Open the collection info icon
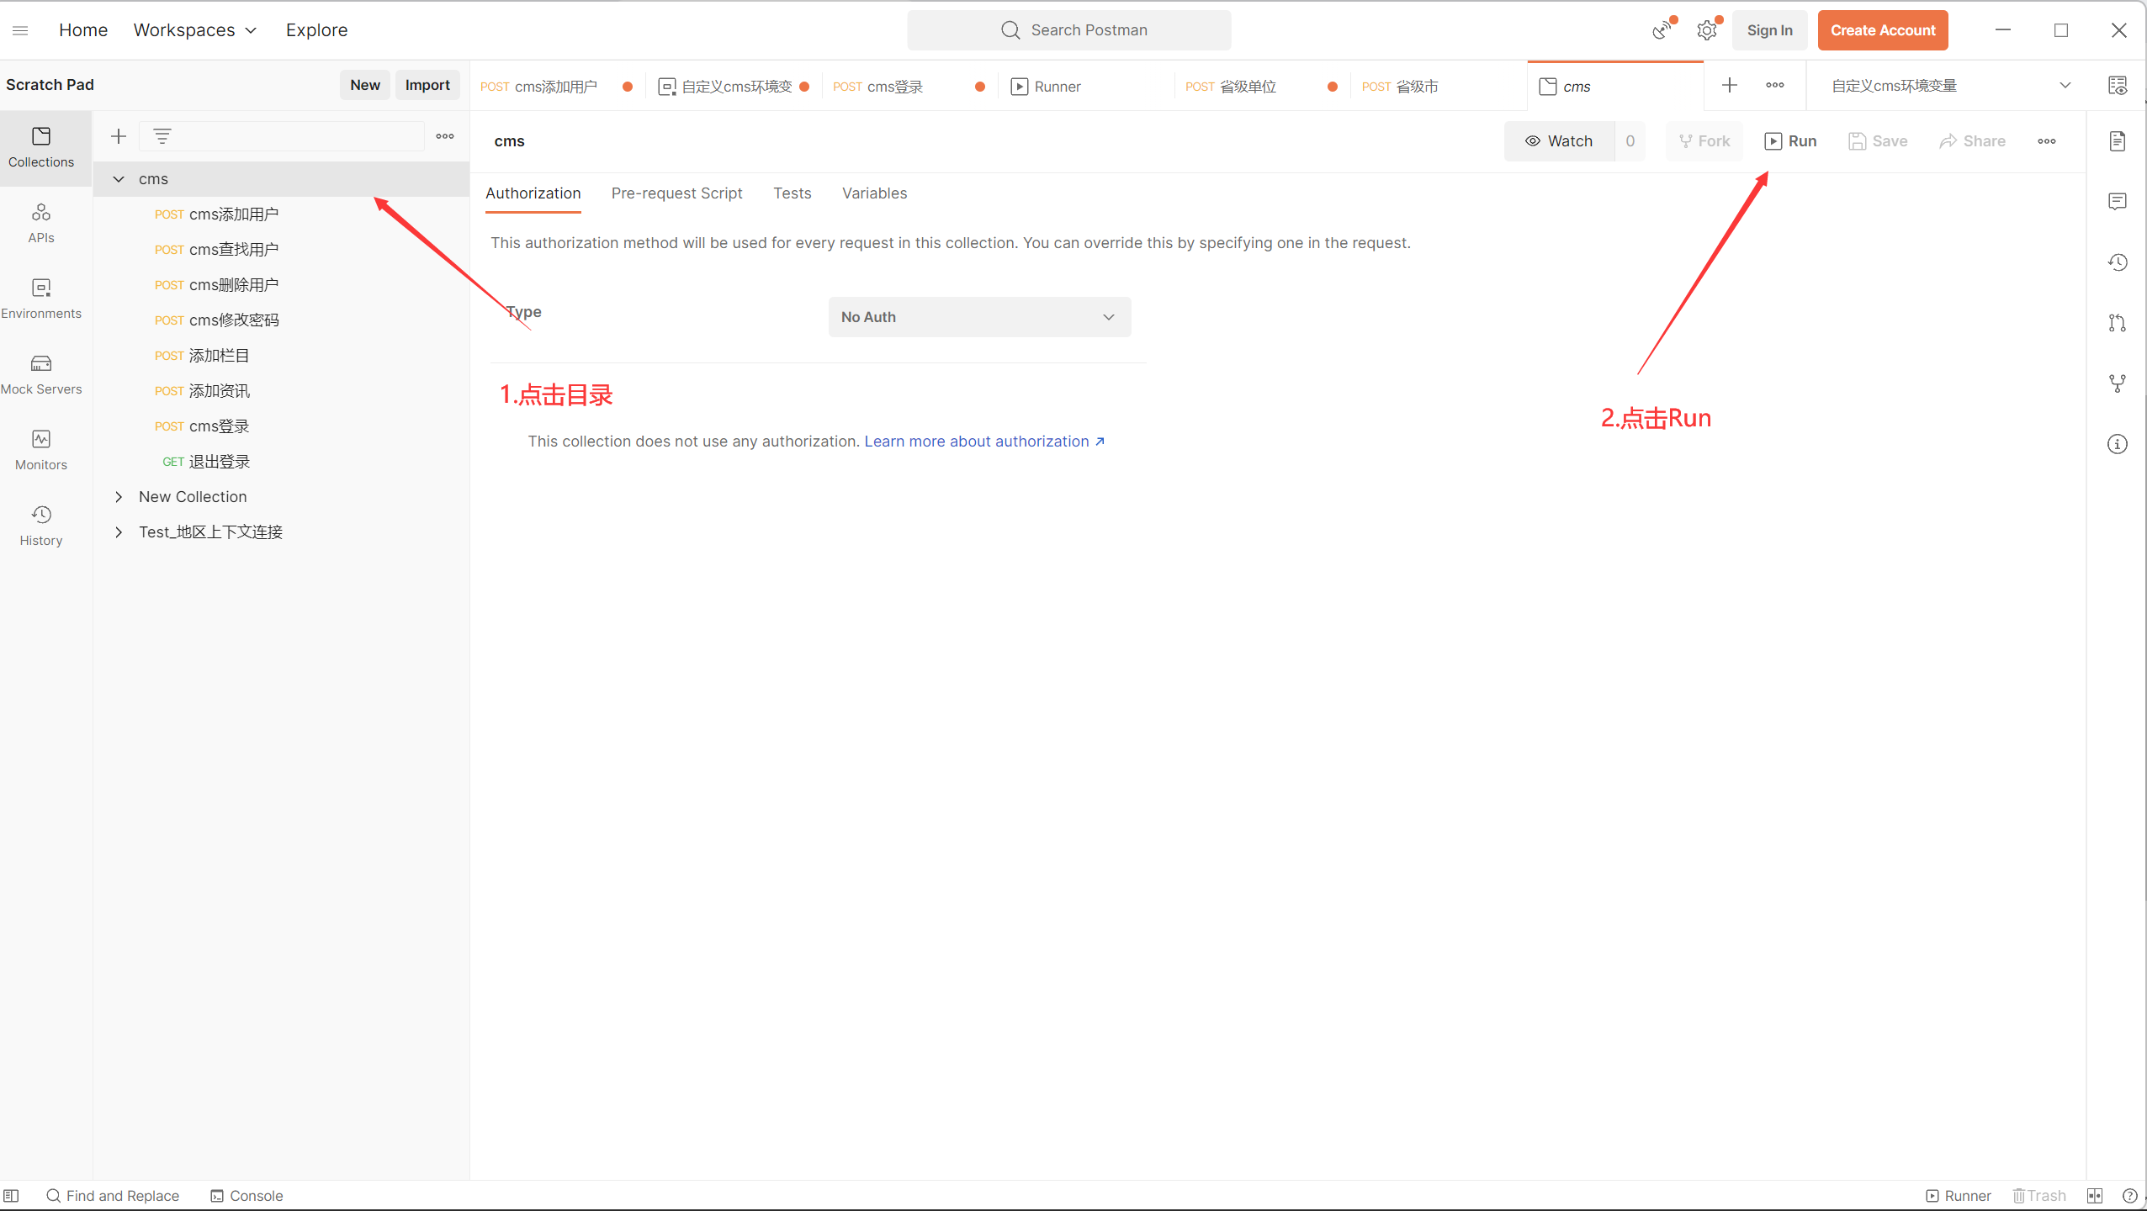The width and height of the screenshot is (2147, 1211). pos(2118,444)
